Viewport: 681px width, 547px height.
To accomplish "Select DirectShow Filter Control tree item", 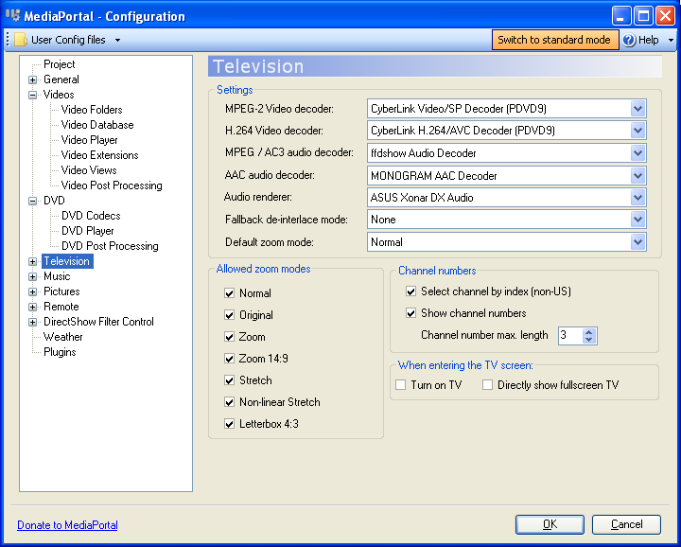I will [98, 322].
